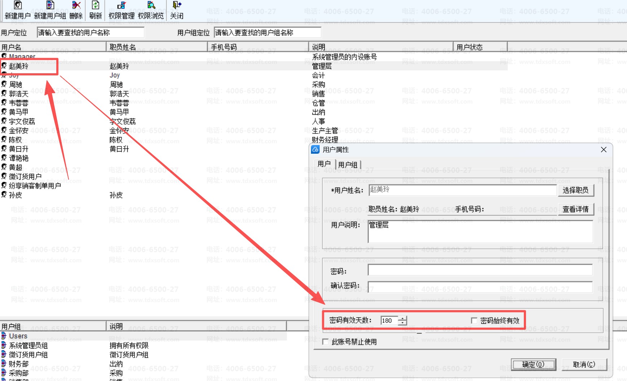Click the 用户说明 text box containing 管理层
627x381 pixels.
[x=480, y=231]
